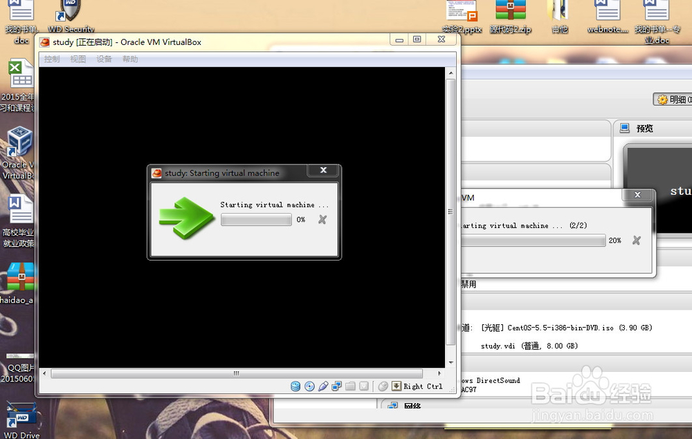Select the webnote document on desktop

(x=608, y=17)
